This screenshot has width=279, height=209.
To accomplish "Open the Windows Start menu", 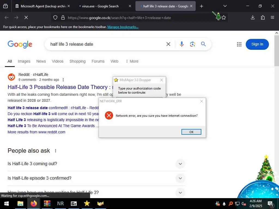I will pyautogui.click(x=7, y=204).
